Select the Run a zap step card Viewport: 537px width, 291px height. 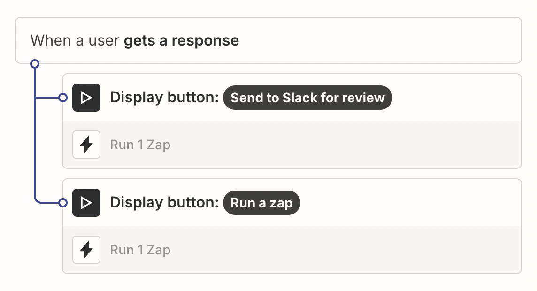pyautogui.click(x=292, y=203)
